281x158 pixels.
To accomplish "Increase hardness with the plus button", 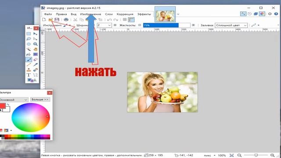I will [193, 25].
